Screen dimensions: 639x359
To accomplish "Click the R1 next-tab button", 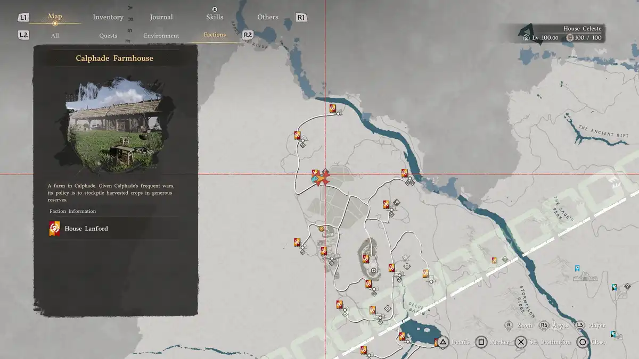I will (x=301, y=18).
